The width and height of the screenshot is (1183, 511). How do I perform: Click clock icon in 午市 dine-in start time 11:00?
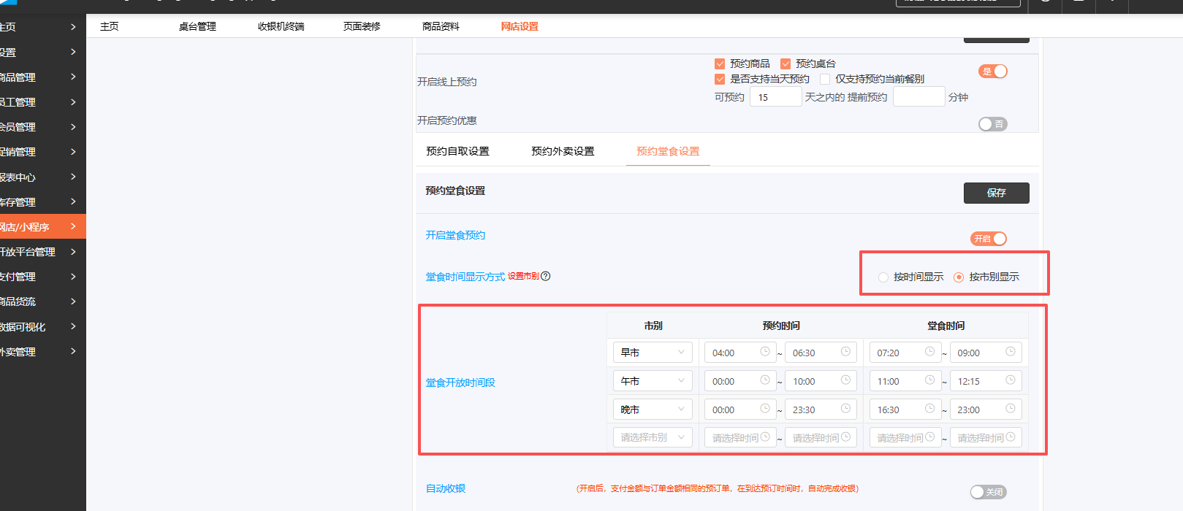(x=929, y=380)
